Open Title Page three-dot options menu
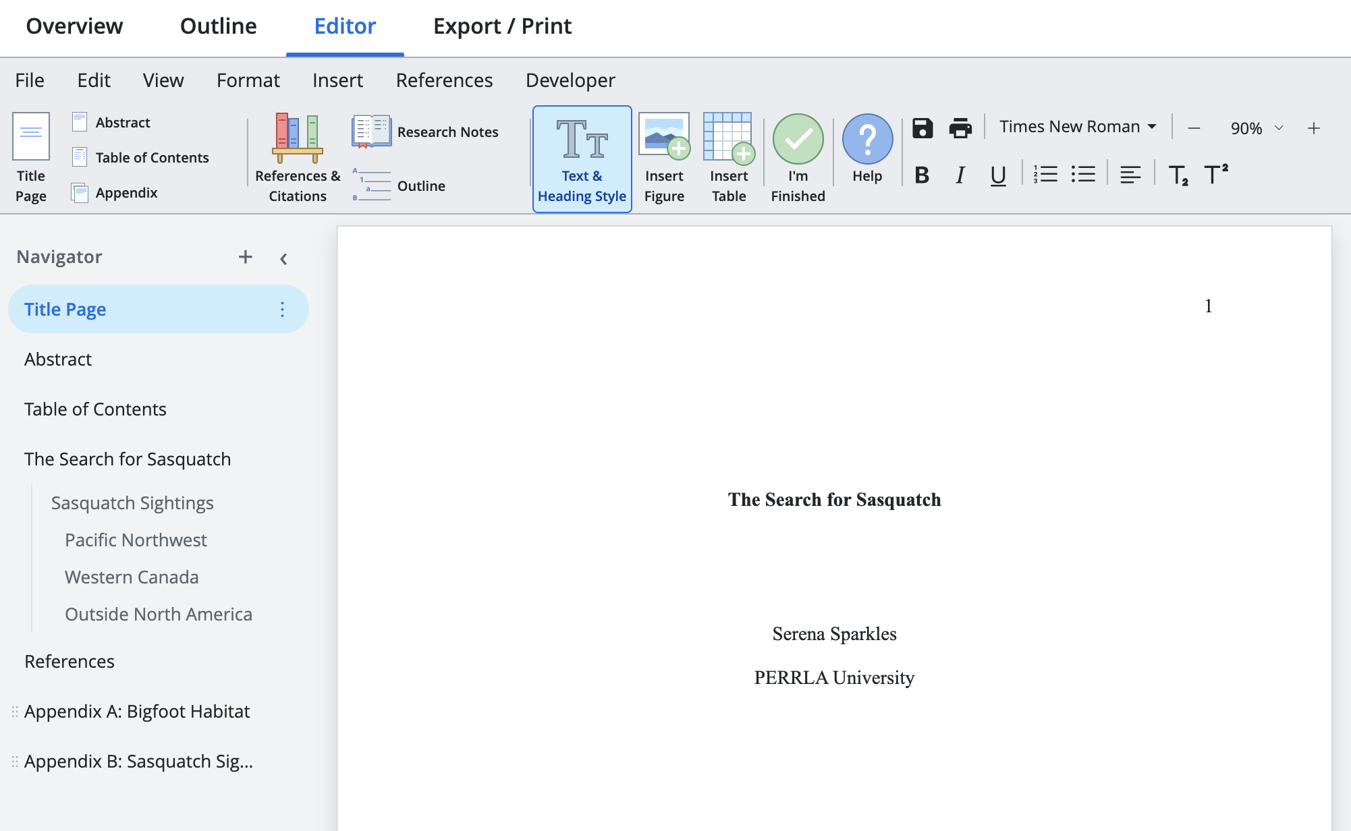 (x=282, y=309)
